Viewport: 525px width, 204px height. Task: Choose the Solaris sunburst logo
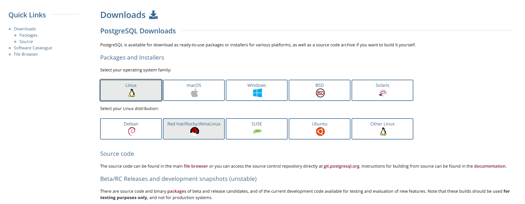tap(383, 93)
